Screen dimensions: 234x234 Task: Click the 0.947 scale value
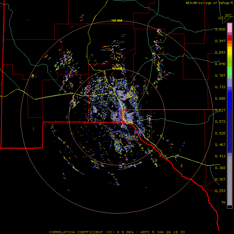(x=220, y=41)
